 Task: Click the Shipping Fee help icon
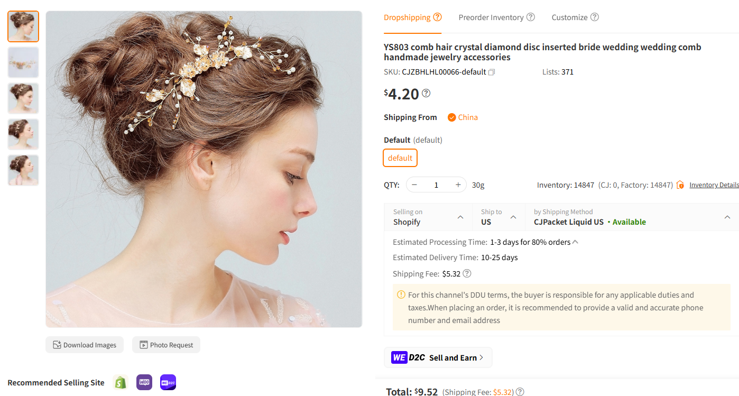click(467, 273)
